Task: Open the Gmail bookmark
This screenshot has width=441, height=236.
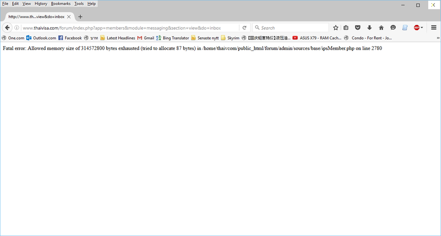Action: [146, 38]
